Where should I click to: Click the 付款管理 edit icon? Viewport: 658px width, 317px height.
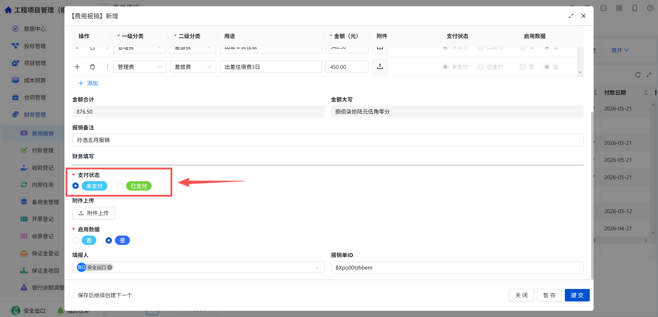click(x=24, y=150)
